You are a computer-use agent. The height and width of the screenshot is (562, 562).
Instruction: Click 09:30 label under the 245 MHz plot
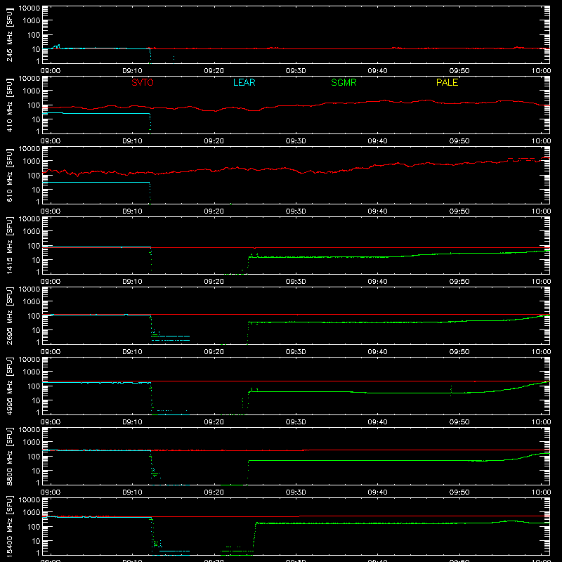pos(296,71)
